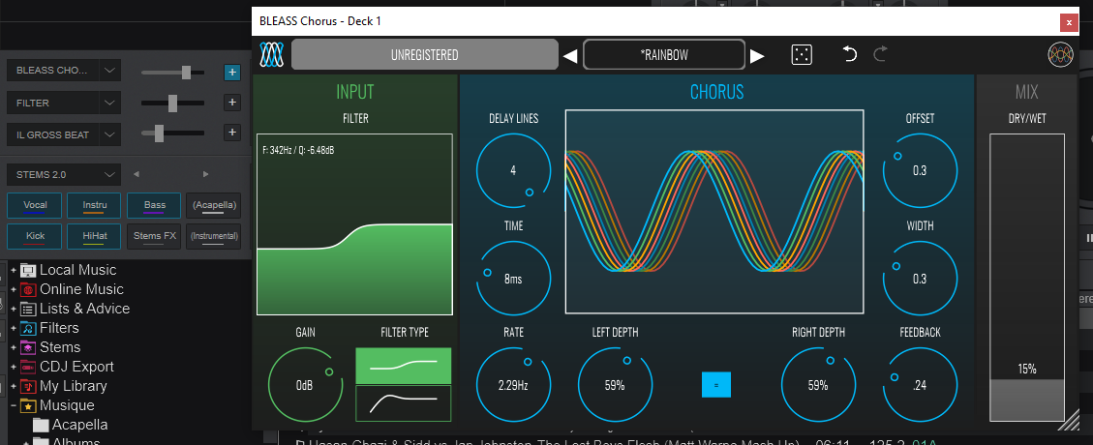Viewport: 1093px width, 445px height.
Task: Select the Stems folder in tree
Action: [x=60, y=347]
